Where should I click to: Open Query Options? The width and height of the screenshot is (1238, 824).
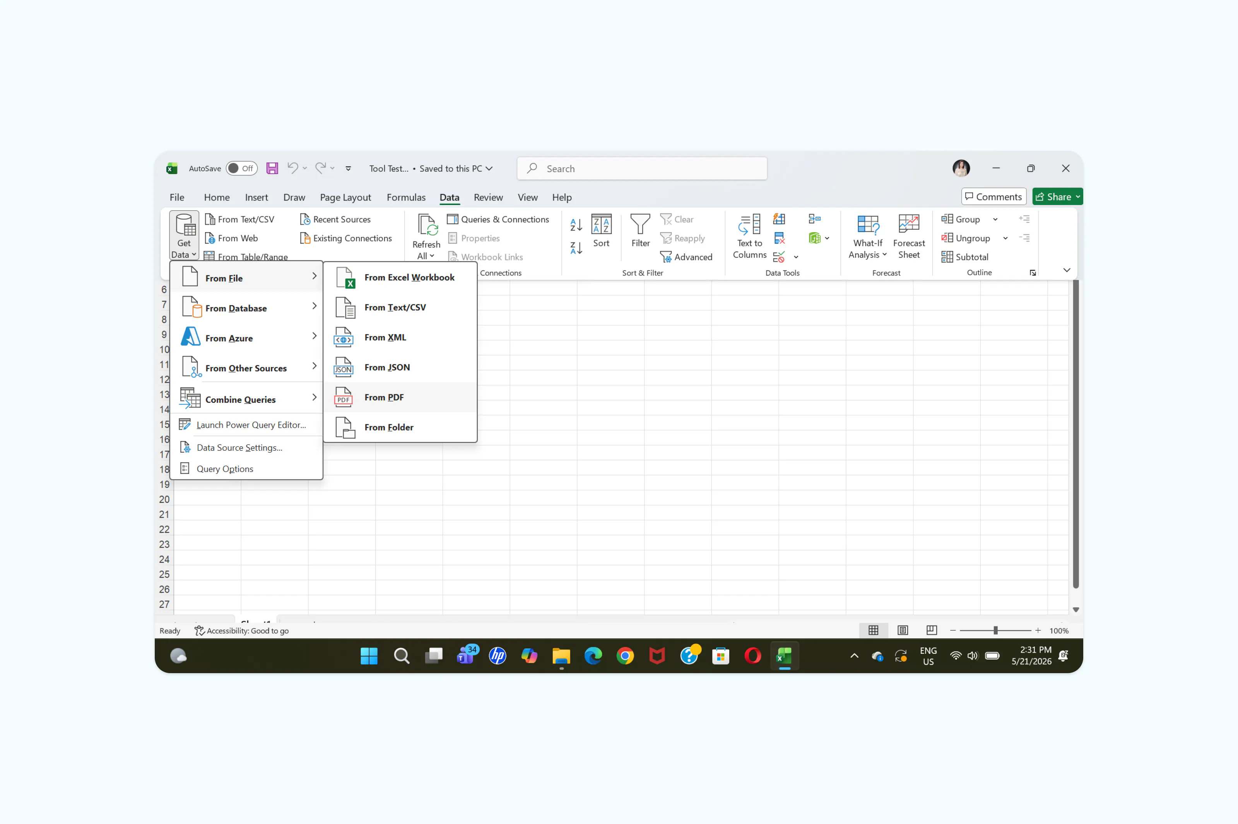tap(246, 469)
